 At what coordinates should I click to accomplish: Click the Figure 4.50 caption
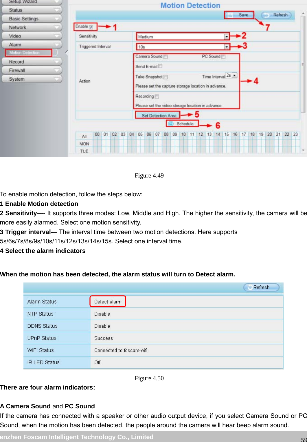[149, 378]
